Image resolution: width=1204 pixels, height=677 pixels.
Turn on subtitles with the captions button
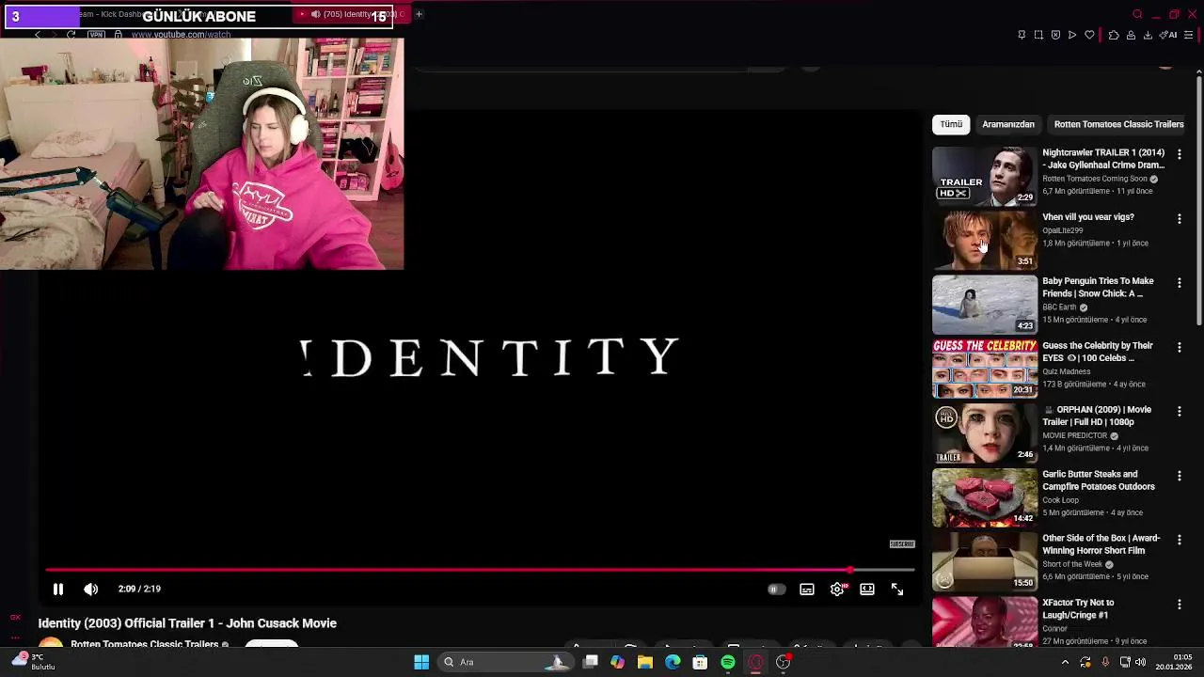click(x=806, y=590)
